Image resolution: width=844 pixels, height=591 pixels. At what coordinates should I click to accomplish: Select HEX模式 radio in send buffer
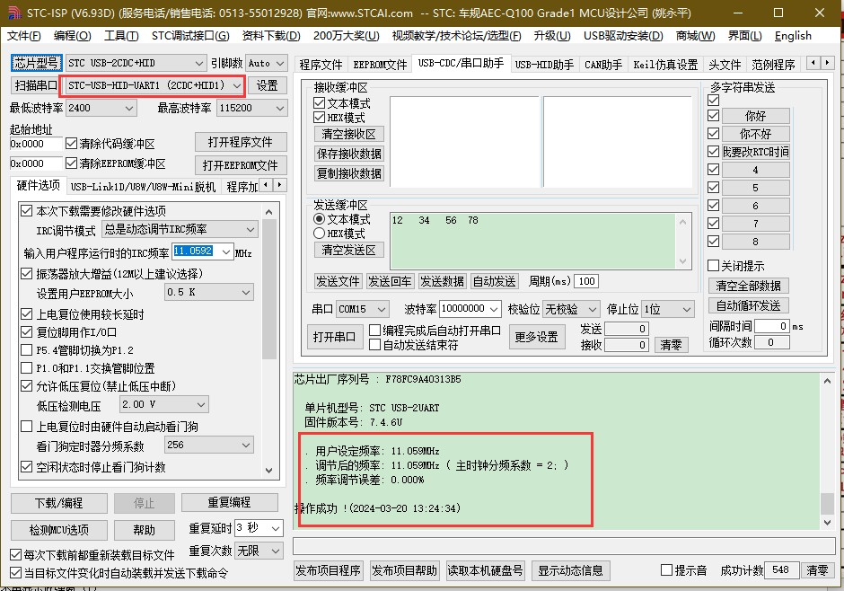pyautogui.click(x=319, y=233)
